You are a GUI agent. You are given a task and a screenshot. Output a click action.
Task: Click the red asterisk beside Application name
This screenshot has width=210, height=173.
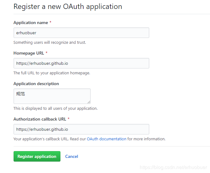tap(50, 23)
